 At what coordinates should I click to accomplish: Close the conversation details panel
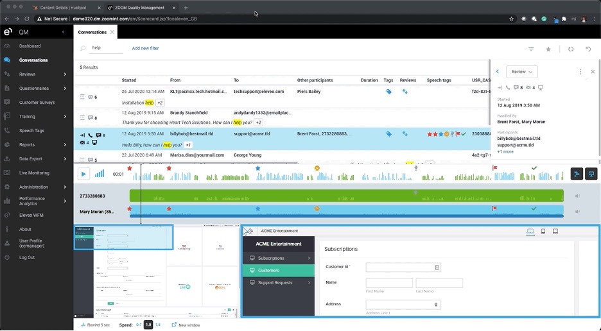(593, 72)
